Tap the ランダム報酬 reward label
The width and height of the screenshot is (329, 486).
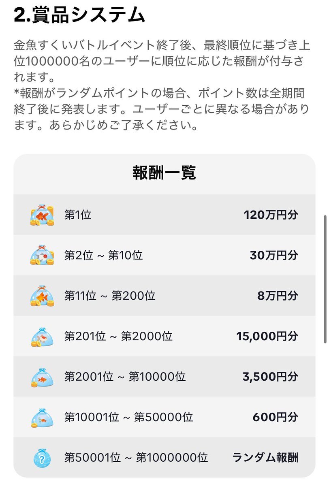tap(265, 458)
